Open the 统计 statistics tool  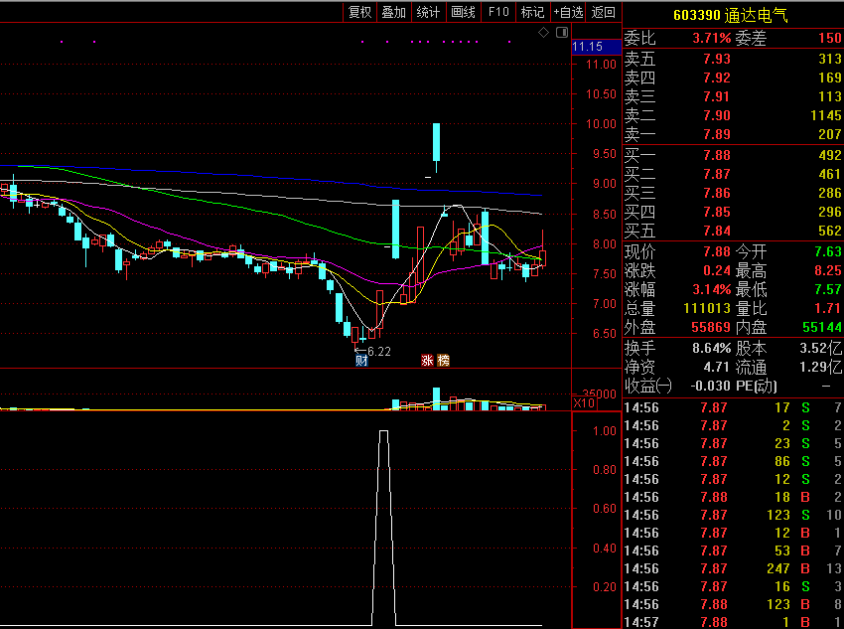pyautogui.click(x=429, y=12)
